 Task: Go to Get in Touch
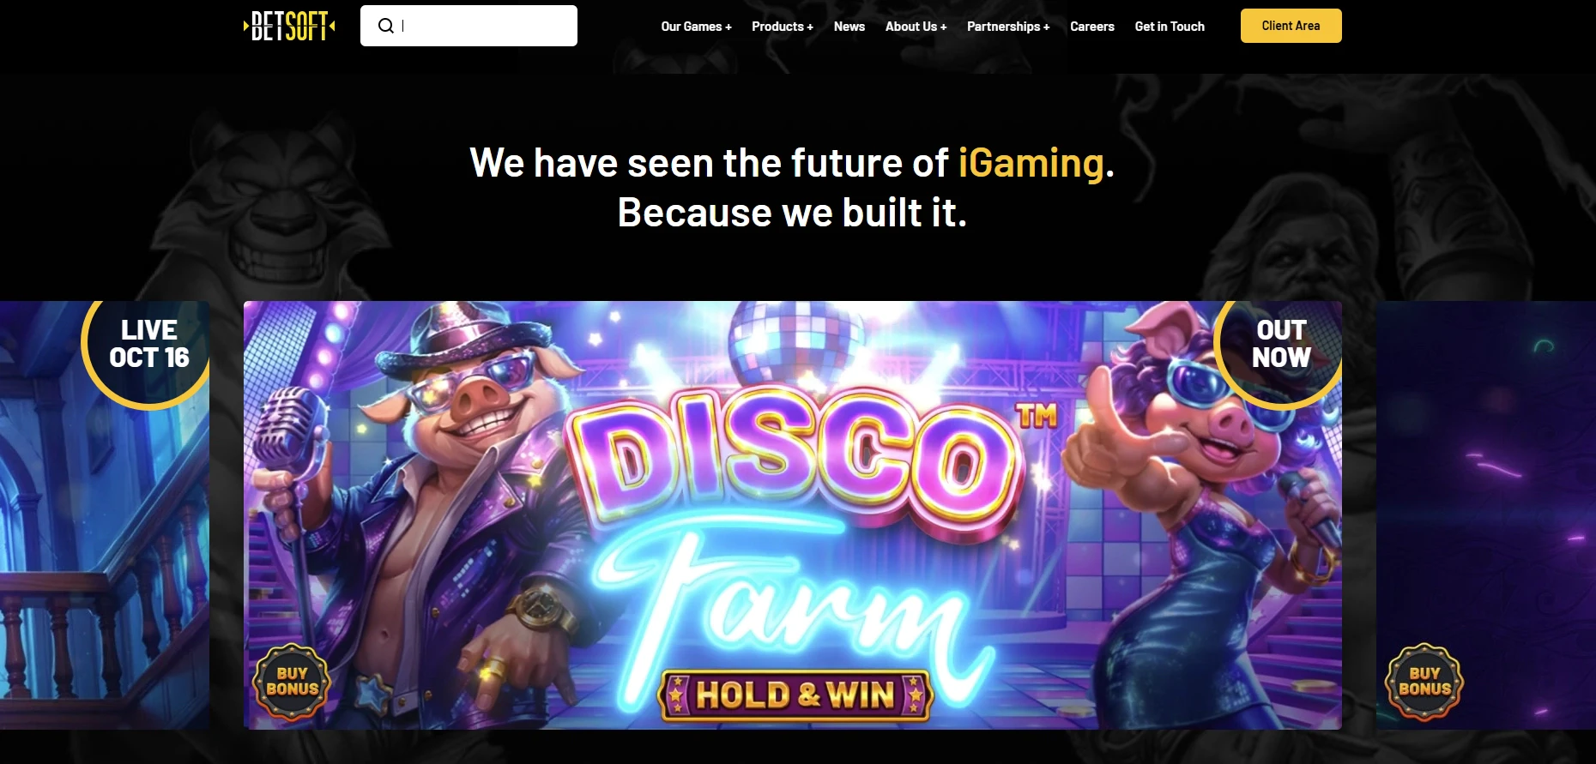[x=1170, y=27]
